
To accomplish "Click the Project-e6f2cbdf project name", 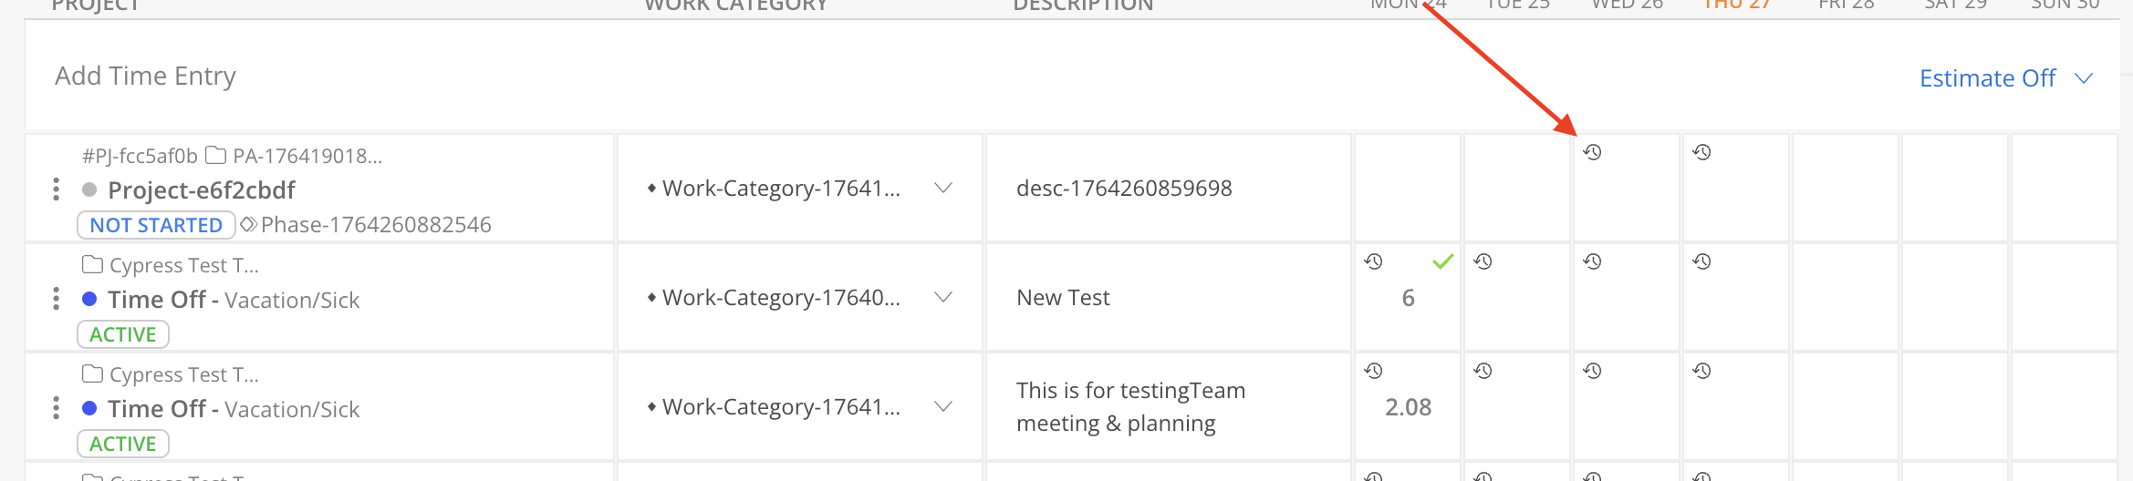I will click(201, 190).
